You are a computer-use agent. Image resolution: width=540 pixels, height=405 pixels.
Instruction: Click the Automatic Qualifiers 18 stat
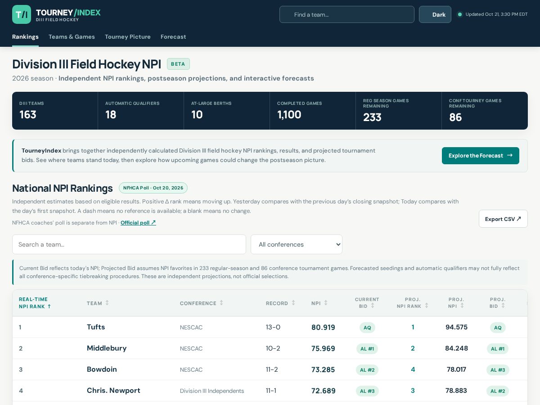pos(141,111)
